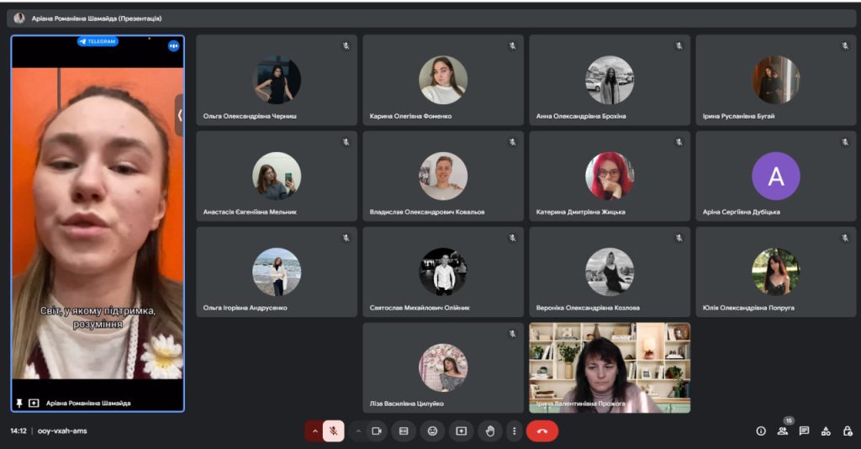Viewport: 861px width, 449px height.
Task: Open the emoji reactions picker
Action: [x=432, y=431]
